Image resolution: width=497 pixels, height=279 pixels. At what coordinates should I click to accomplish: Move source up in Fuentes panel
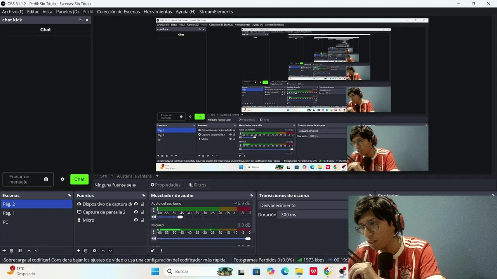coord(103,251)
